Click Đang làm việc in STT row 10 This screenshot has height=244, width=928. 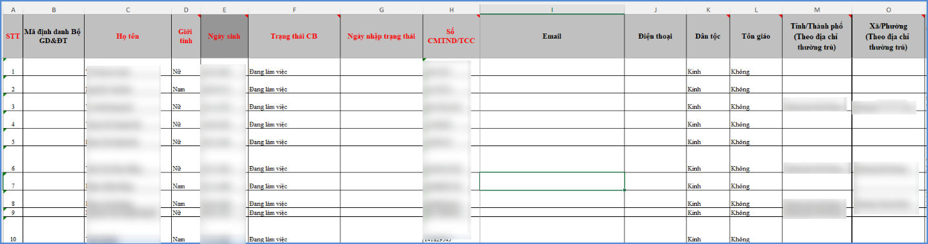pos(294,230)
